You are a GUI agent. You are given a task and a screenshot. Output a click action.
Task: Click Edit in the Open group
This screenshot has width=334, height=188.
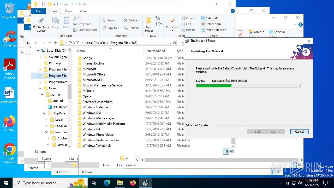[x=186, y=24]
